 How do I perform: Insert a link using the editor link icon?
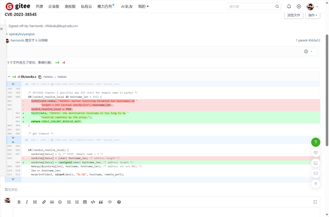pyautogui.click(x=44, y=202)
